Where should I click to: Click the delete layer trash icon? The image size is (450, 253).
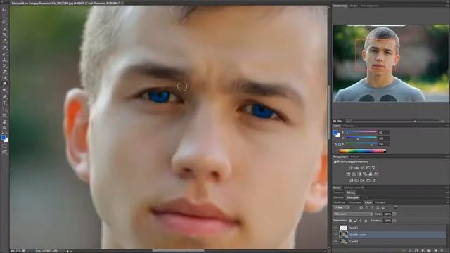pos(442,250)
